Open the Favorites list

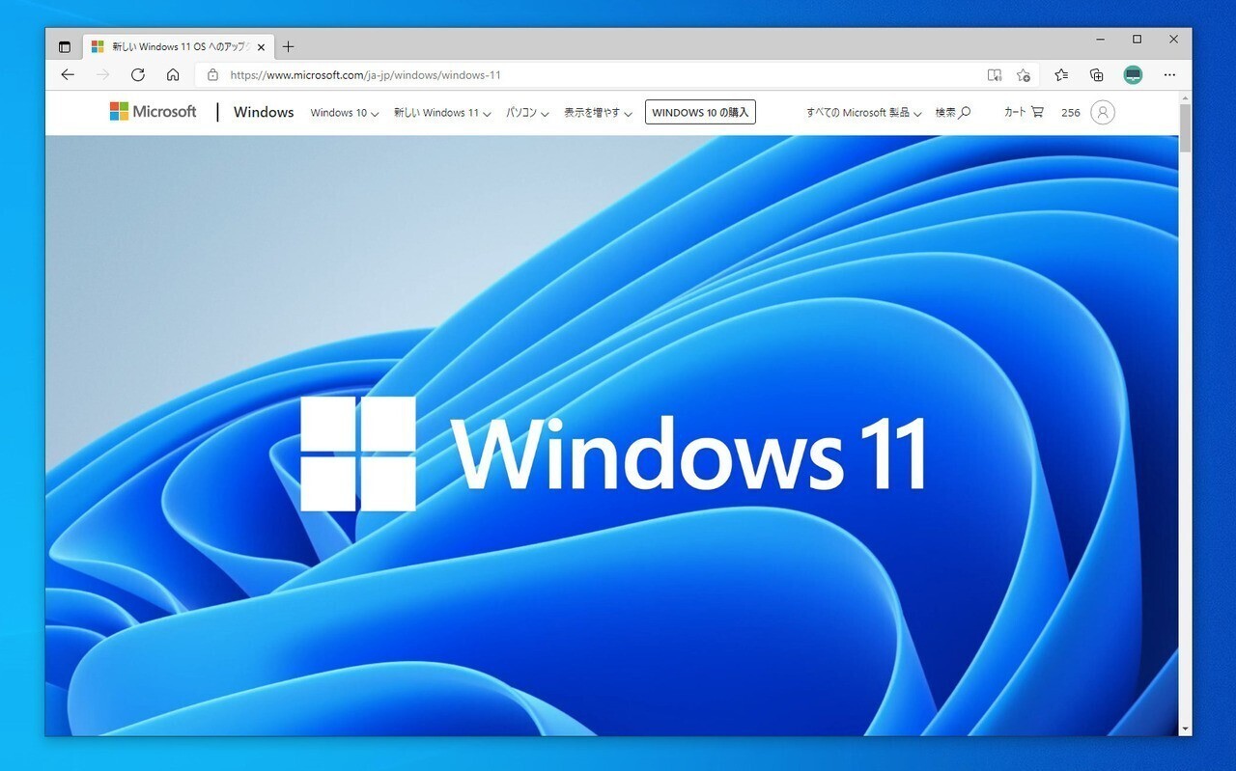coord(1061,74)
